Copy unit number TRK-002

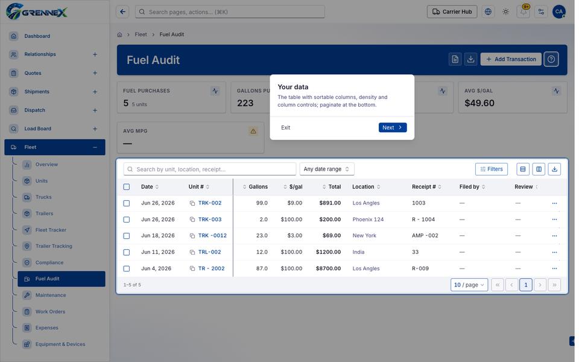(192, 203)
